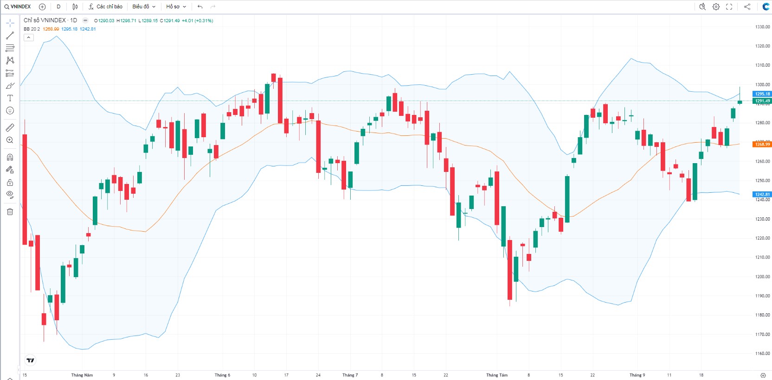The height and width of the screenshot is (380, 772).
Task: Open the VNINDEX symbol search
Action: pyautogui.click(x=18, y=6)
